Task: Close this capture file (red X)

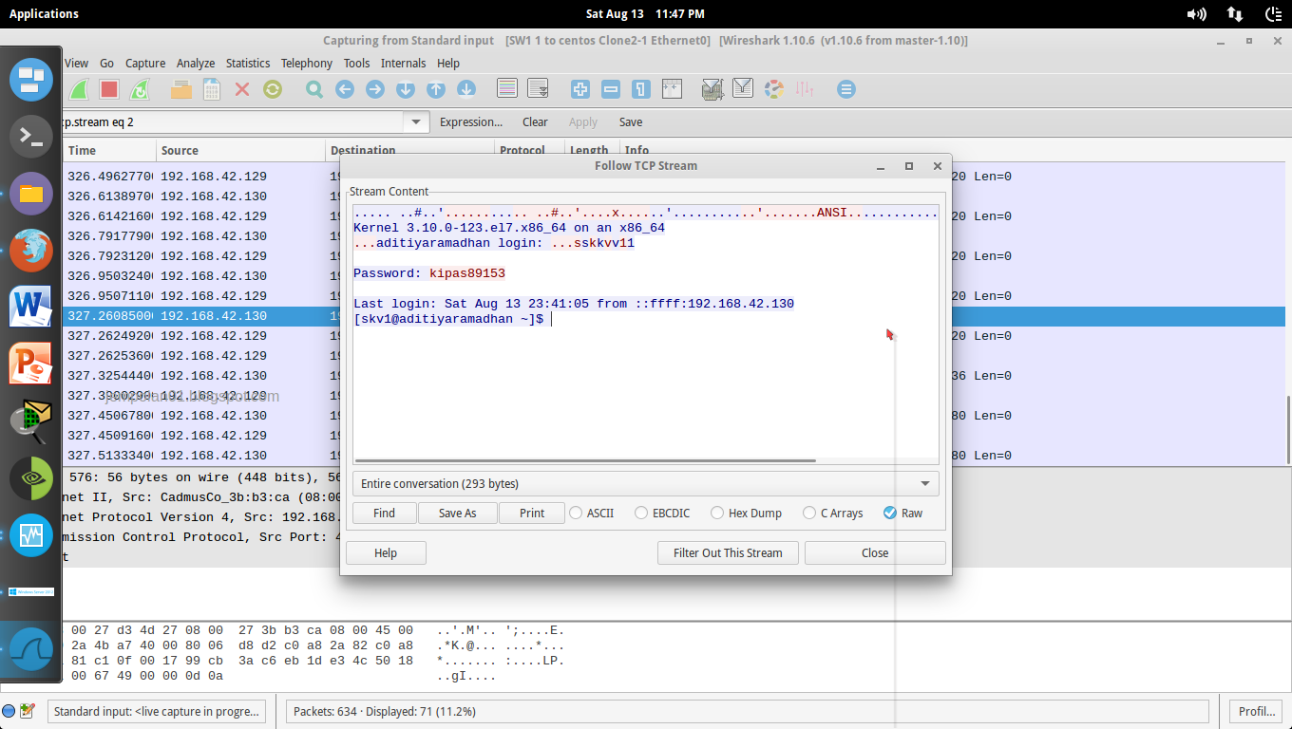Action: point(242,89)
